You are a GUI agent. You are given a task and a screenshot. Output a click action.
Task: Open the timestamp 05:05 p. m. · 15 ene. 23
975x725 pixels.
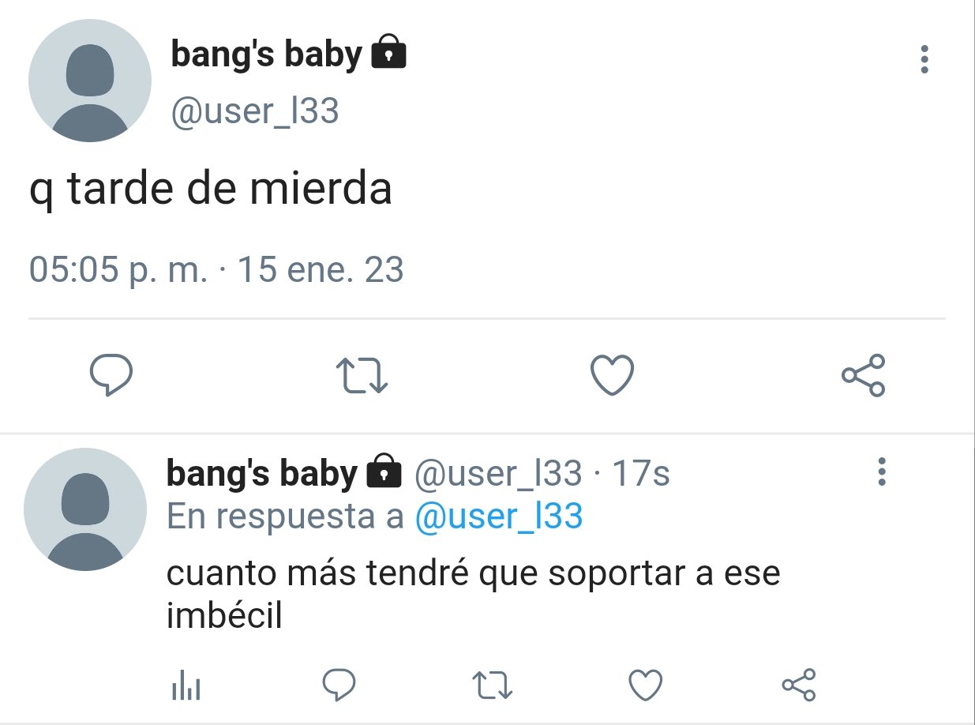point(216,270)
